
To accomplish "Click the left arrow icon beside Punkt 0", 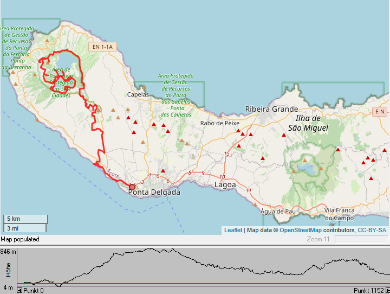I will tap(20, 290).
